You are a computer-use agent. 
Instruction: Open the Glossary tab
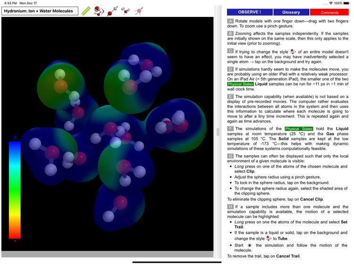(x=291, y=12)
